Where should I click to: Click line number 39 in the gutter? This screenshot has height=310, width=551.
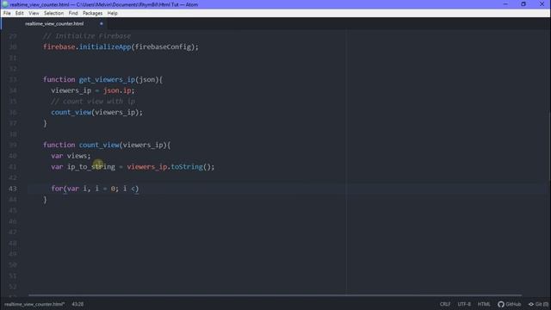pyautogui.click(x=13, y=145)
